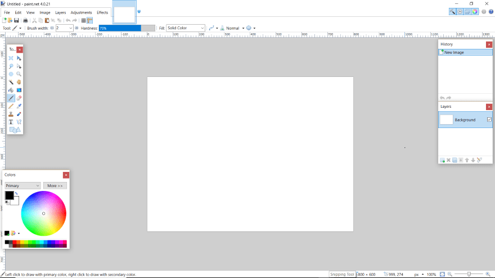
Task: Select the Paint Bucket tool
Action: pos(11,90)
